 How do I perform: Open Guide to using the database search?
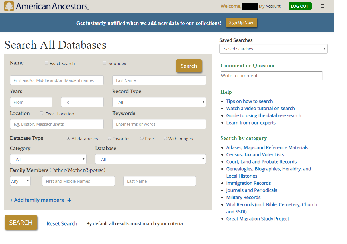click(264, 115)
